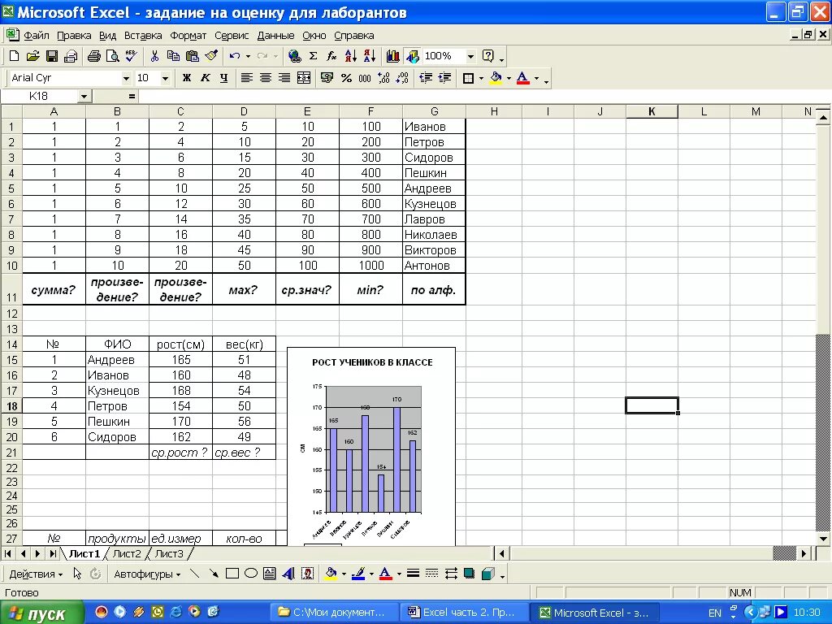This screenshot has width=832, height=624.
Task: Select the Arrow drawing tool
Action: (x=214, y=574)
